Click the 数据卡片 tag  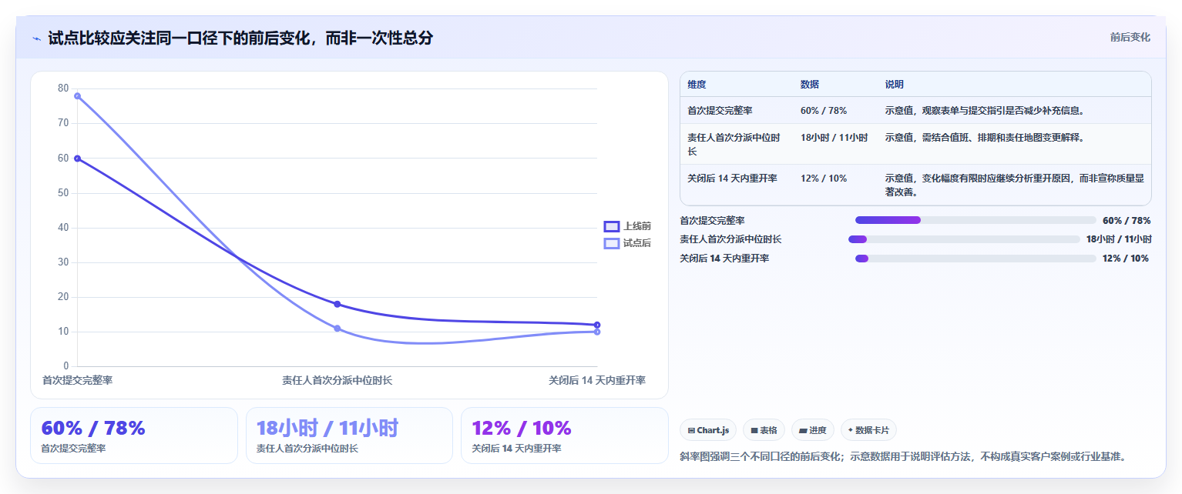click(x=869, y=430)
